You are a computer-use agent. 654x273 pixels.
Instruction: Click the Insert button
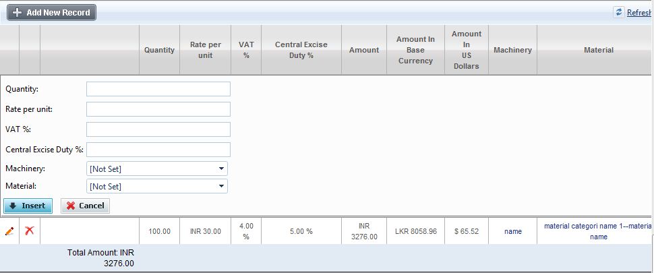pos(28,206)
